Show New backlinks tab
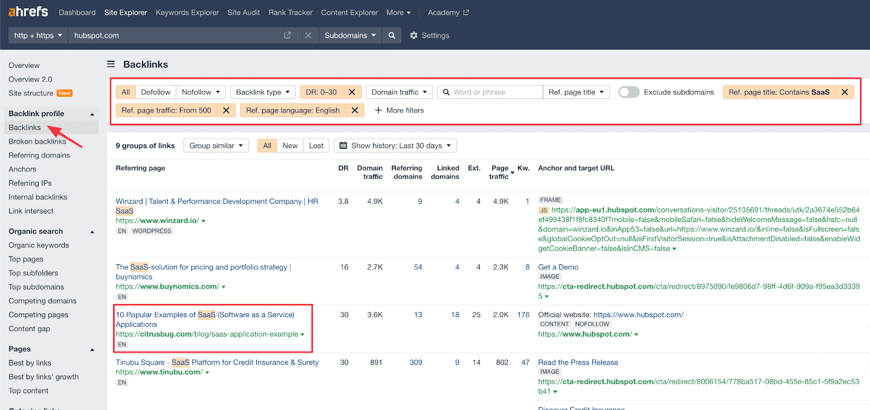 point(290,146)
